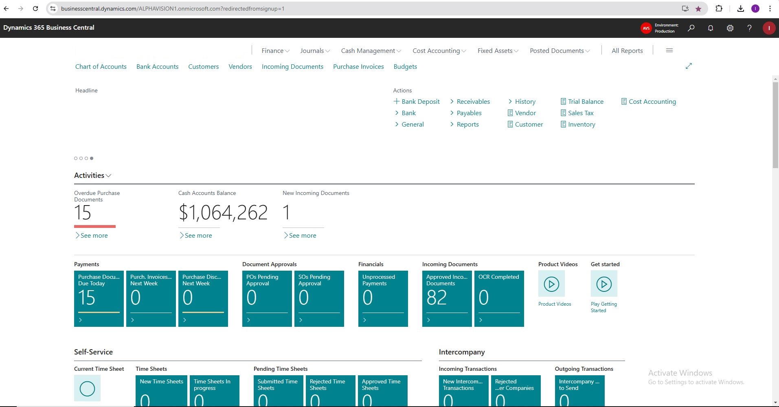Bookmark the page with the star icon

[698, 9]
